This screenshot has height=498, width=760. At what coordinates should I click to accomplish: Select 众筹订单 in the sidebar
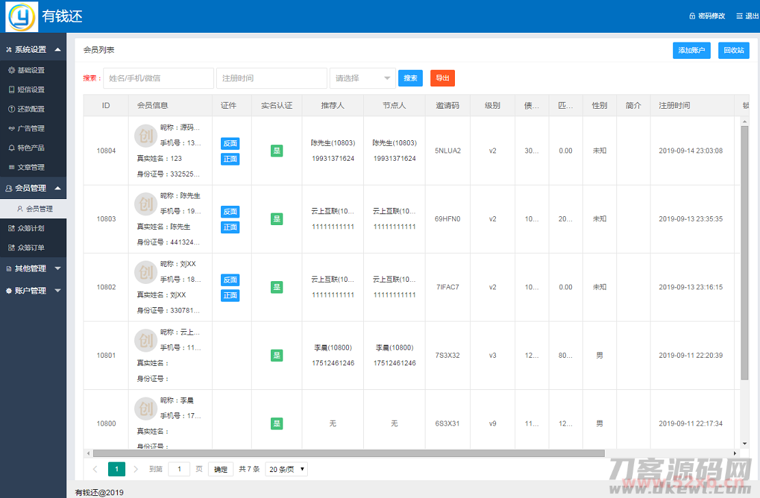(31, 248)
